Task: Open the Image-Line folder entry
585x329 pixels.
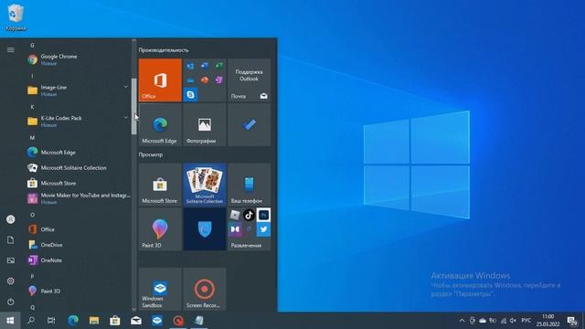Action: point(79,90)
